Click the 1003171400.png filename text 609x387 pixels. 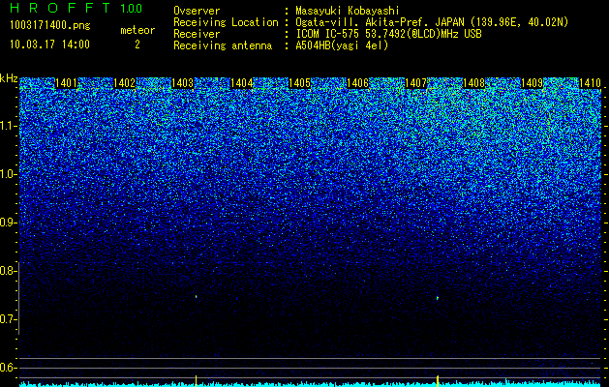click(50, 25)
